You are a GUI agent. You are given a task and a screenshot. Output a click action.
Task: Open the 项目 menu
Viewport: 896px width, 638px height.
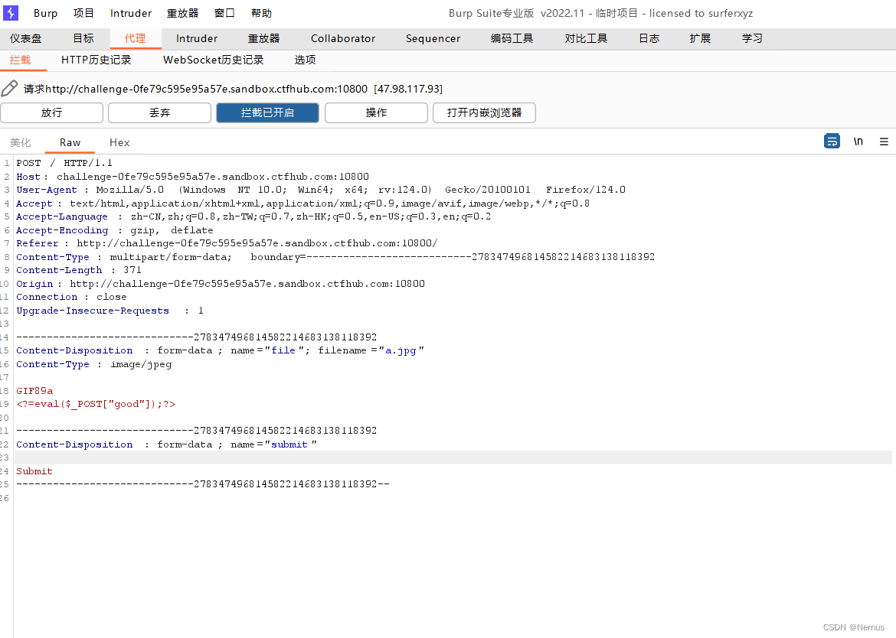coord(83,13)
